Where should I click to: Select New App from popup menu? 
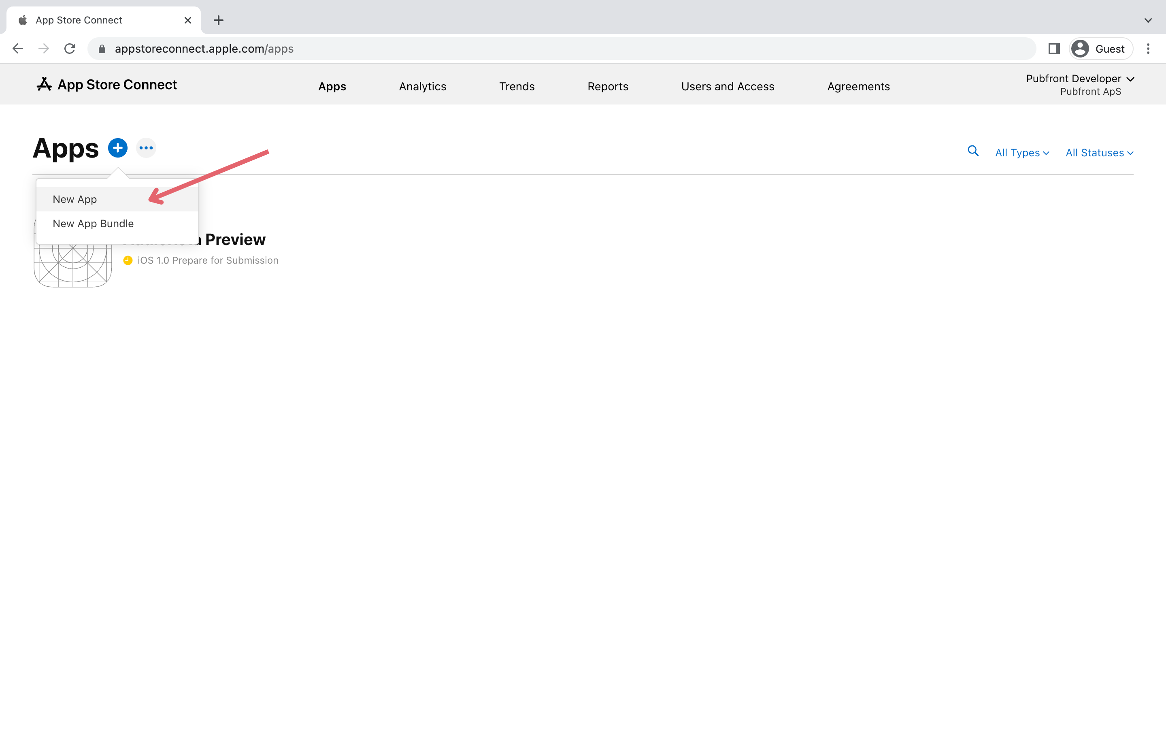coord(117,199)
